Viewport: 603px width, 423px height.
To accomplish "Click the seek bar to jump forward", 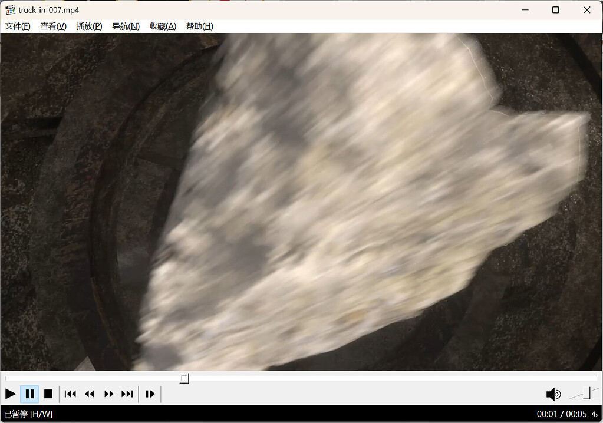I will (x=354, y=378).
